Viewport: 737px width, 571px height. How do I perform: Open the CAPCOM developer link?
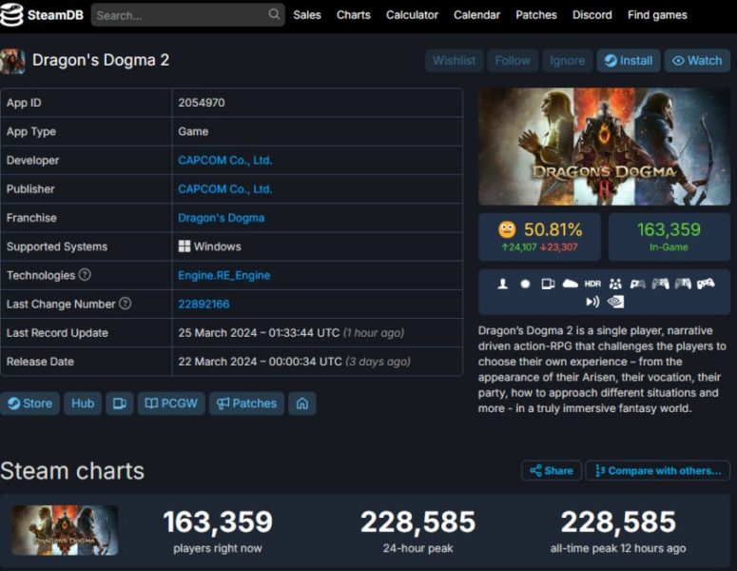[x=224, y=161]
